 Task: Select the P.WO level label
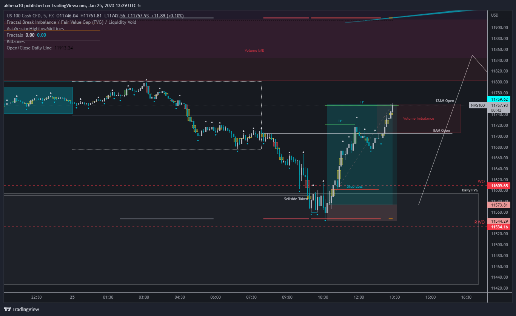479,222
